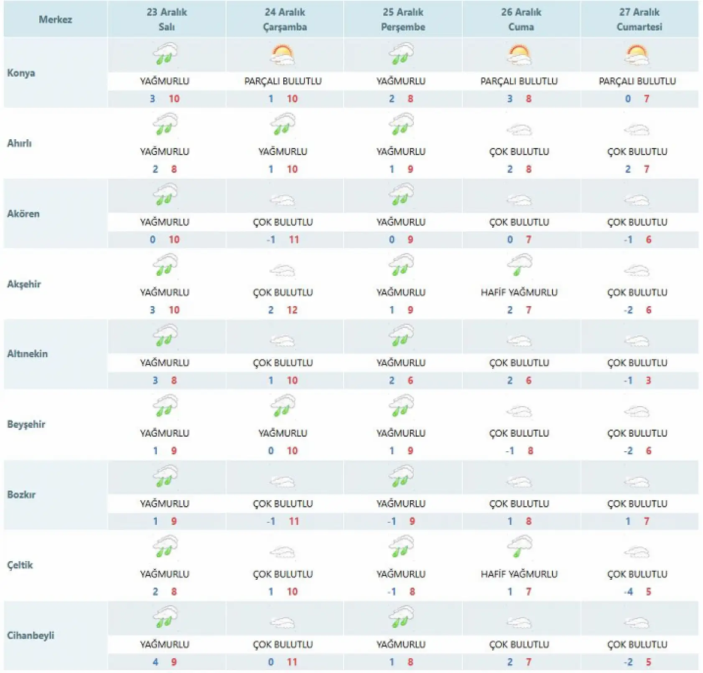Click Konya's rainy icon for 23 Aralık
The height and width of the screenshot is (673, 703).
pyautogui.click(x=166, y=54)
